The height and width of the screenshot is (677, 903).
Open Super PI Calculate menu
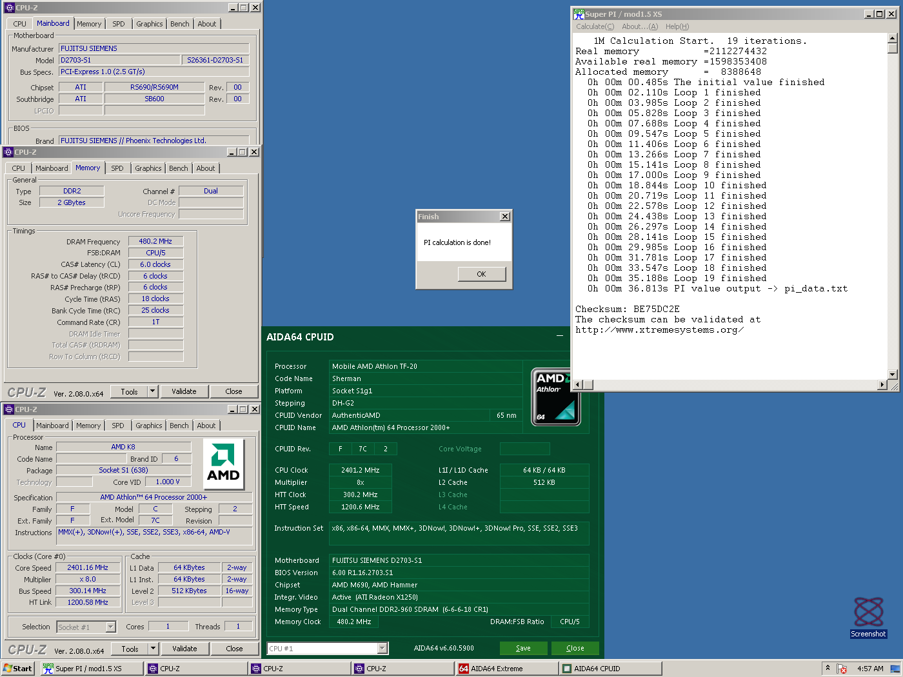(595, 26)
